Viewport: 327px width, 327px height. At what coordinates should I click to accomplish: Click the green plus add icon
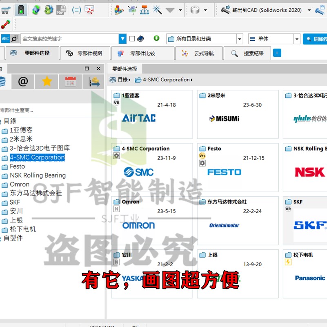click(156, 38)
